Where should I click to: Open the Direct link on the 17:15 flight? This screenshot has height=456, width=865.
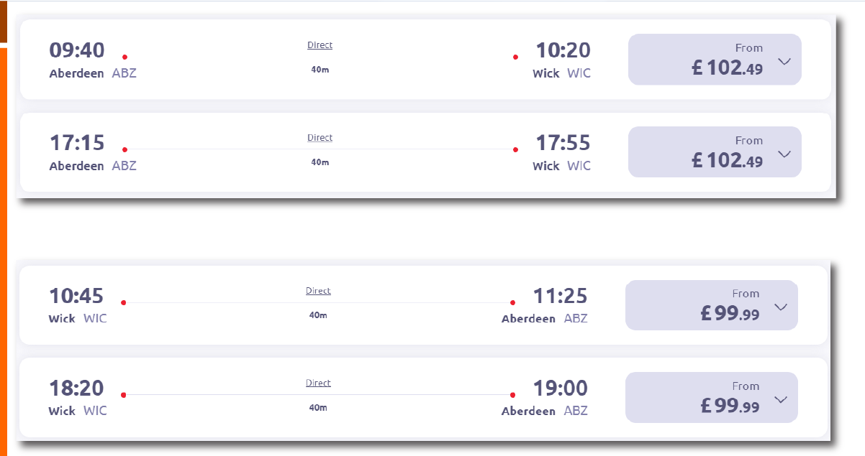tap(320, 137)
